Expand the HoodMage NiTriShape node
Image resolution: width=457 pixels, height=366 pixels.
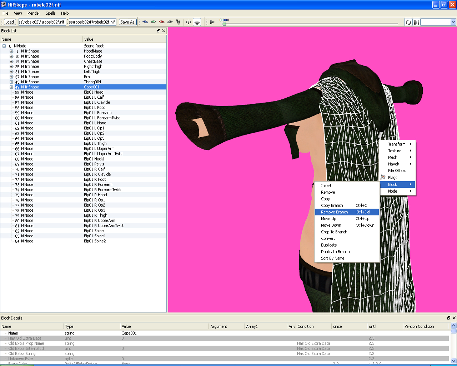click(11, 51)
